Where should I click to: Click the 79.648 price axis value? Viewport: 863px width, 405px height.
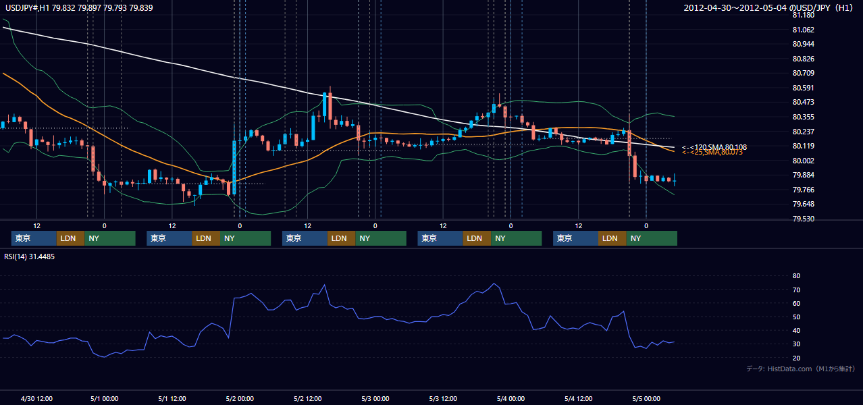803,204
